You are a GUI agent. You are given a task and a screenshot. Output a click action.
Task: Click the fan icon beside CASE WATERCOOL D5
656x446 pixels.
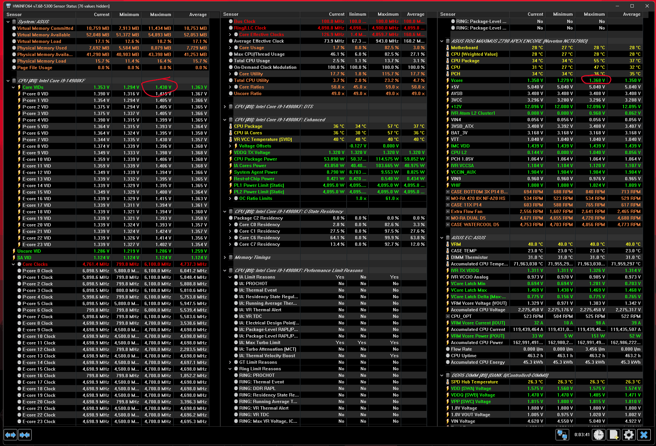pos(447,224)
